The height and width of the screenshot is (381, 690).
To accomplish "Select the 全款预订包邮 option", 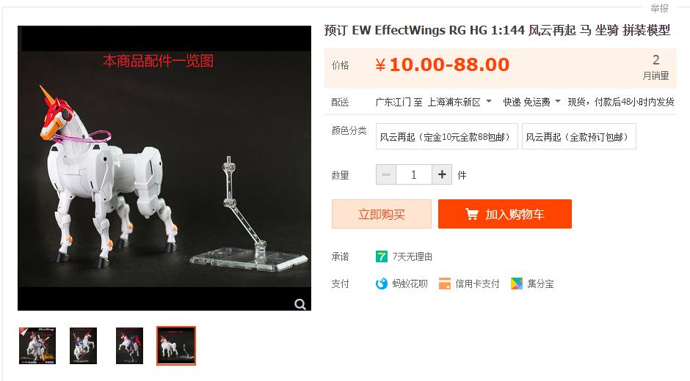I will 578,137.
